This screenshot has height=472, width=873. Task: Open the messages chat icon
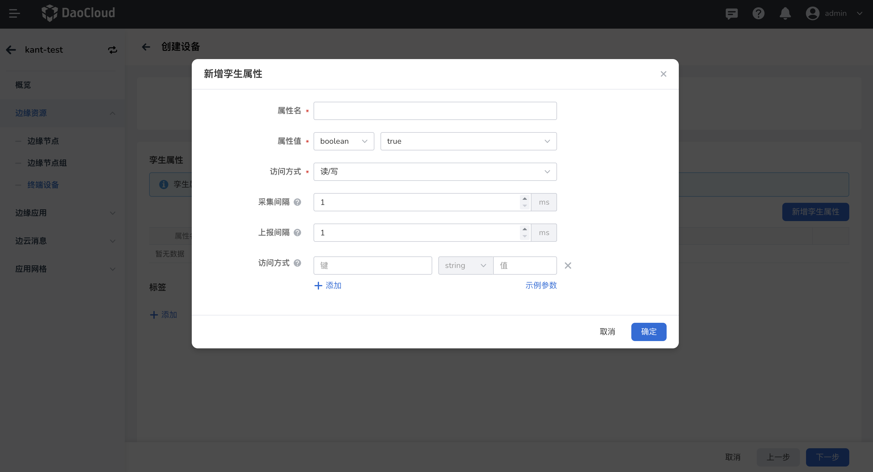coord(731,14)
